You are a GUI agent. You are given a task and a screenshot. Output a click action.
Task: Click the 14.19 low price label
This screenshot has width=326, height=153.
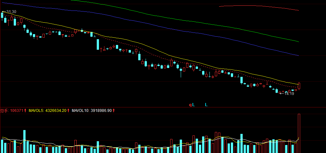(289, 94)
